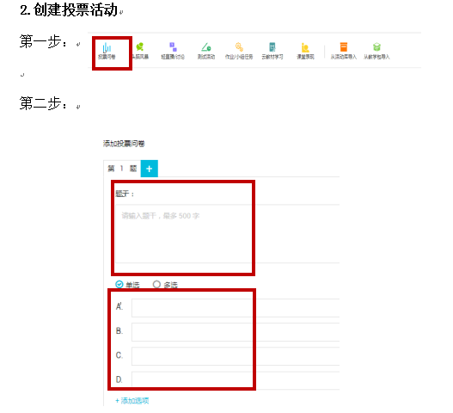Click the option C input field
The image size is (453, 413).
(x=236, y=356)
